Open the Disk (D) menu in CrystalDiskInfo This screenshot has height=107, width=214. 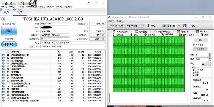[42, 7]
